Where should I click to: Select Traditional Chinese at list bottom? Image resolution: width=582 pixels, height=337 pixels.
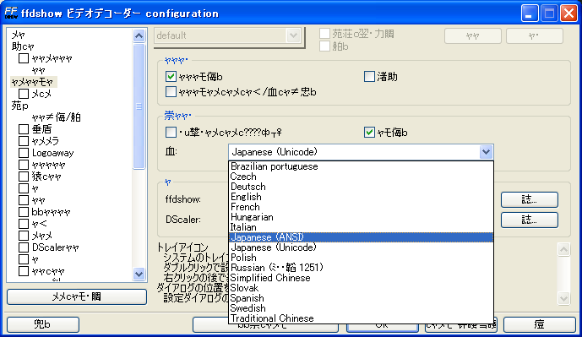pos(361,318)
